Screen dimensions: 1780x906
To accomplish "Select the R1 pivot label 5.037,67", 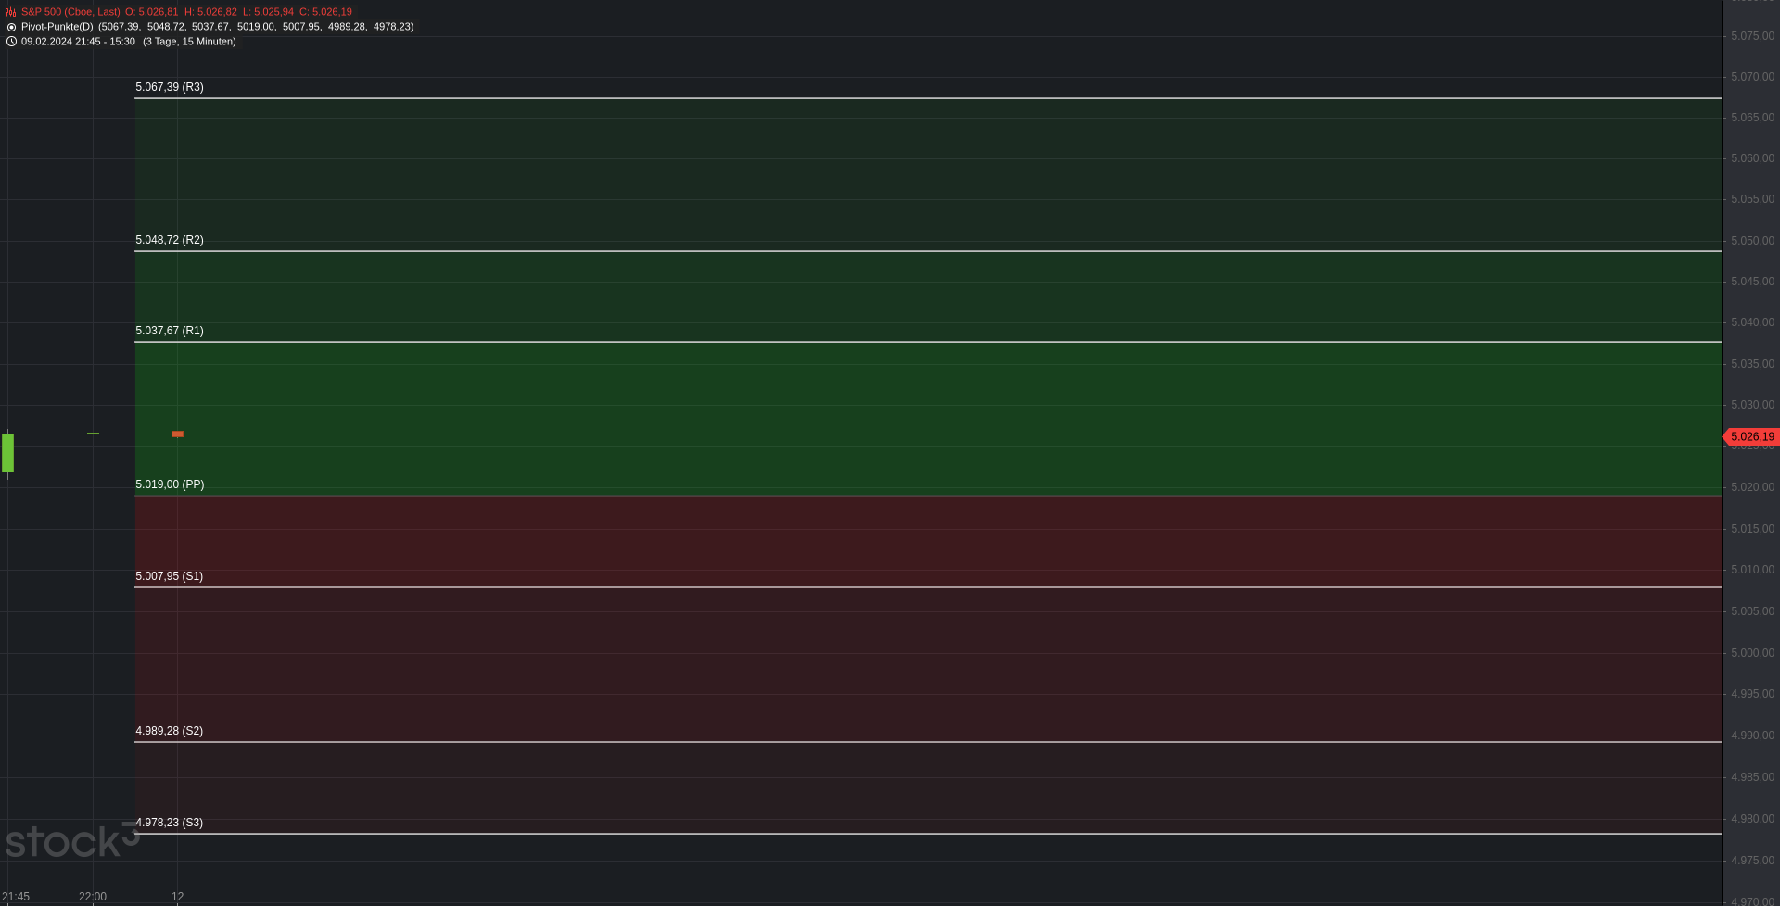I will pos(170,331).
